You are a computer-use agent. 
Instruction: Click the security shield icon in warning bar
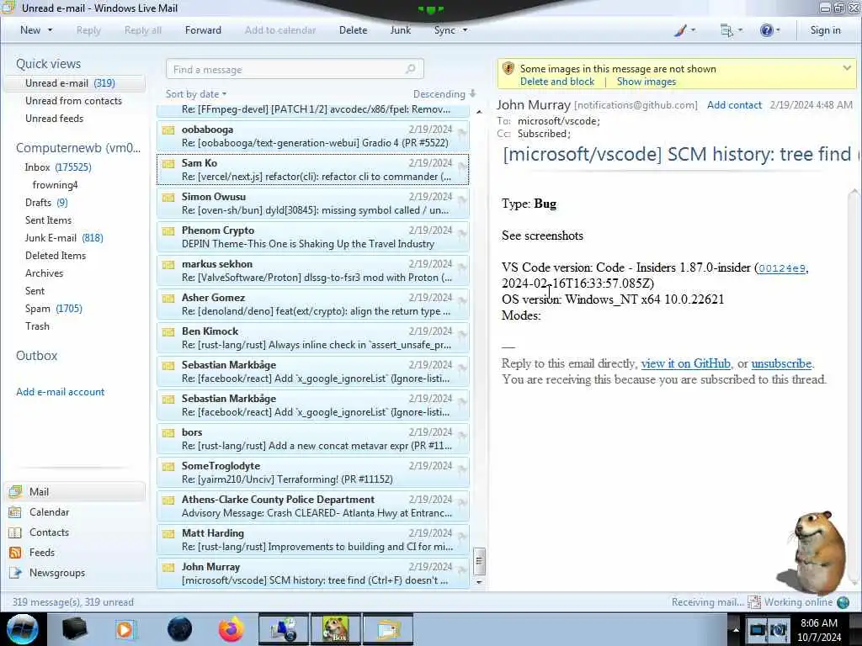coord(508,69)
